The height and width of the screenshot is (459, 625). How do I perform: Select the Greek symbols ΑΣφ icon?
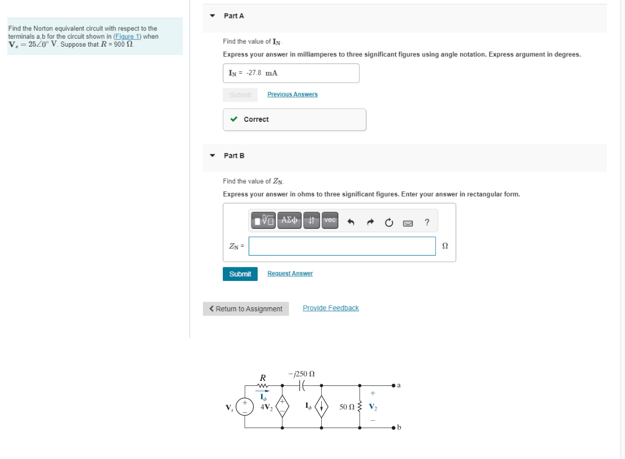289,221
